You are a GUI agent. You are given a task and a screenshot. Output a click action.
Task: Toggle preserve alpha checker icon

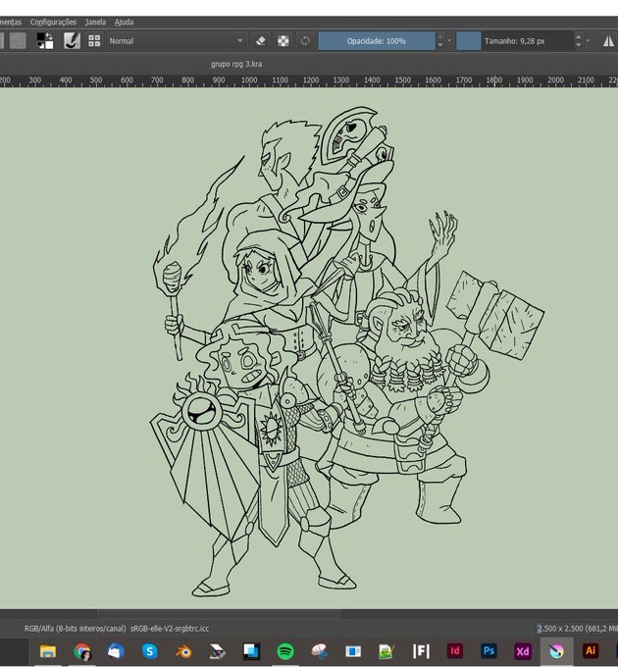click(283, 41)
